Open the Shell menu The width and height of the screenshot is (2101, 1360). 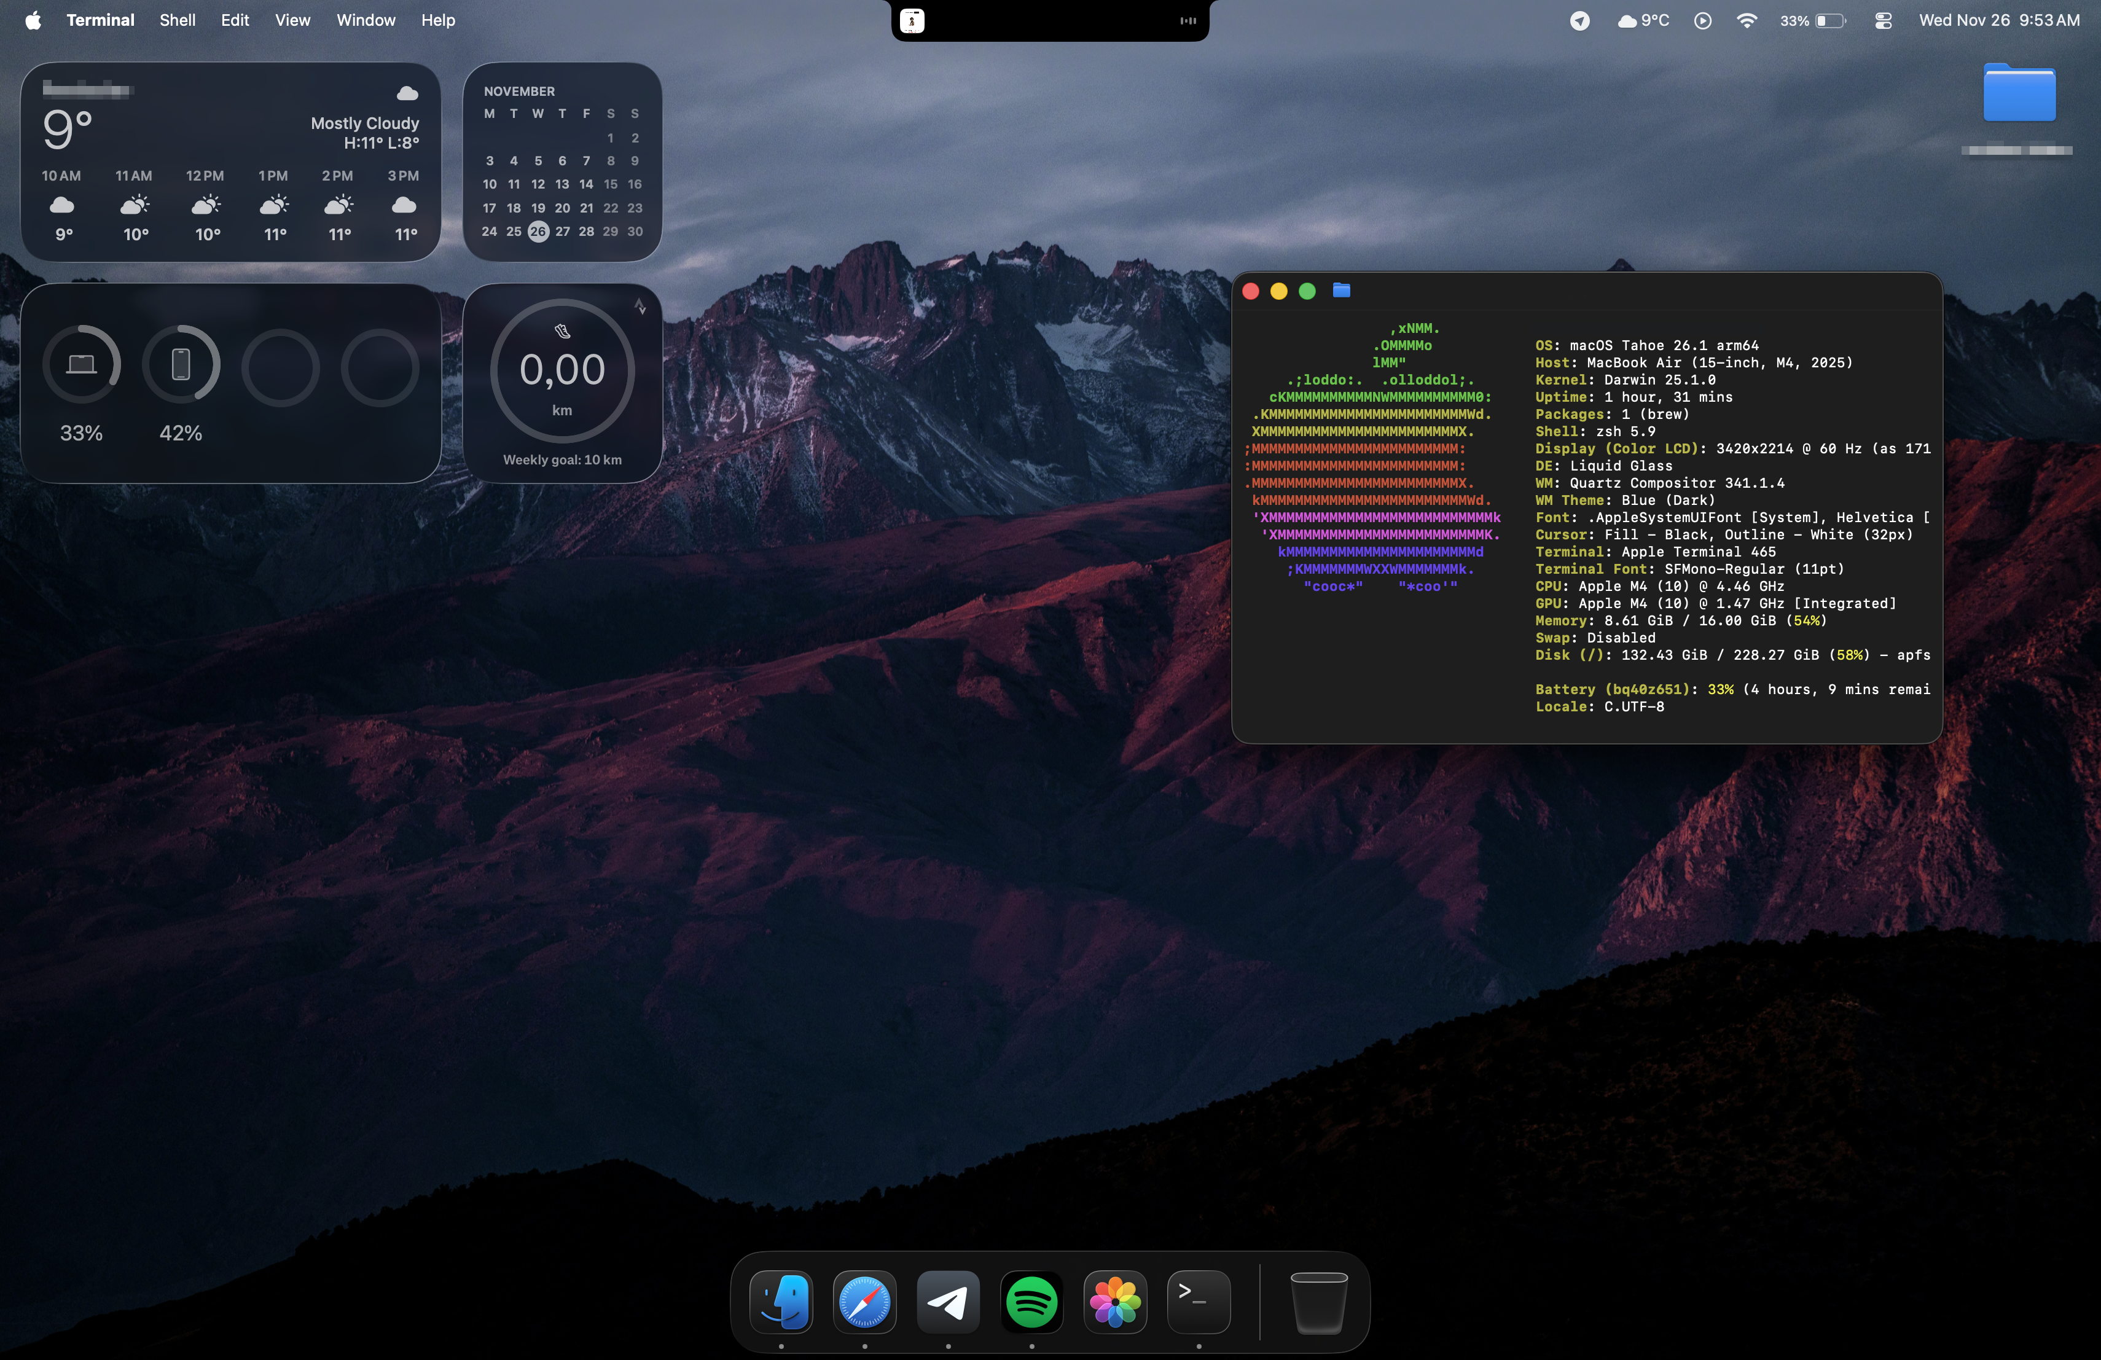coord(176,20)
